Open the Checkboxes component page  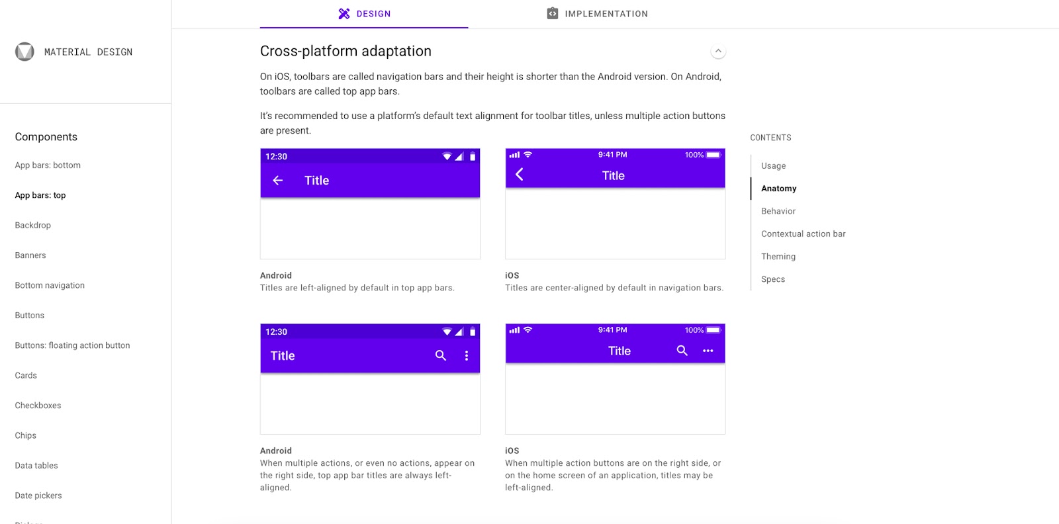(38, 406)
